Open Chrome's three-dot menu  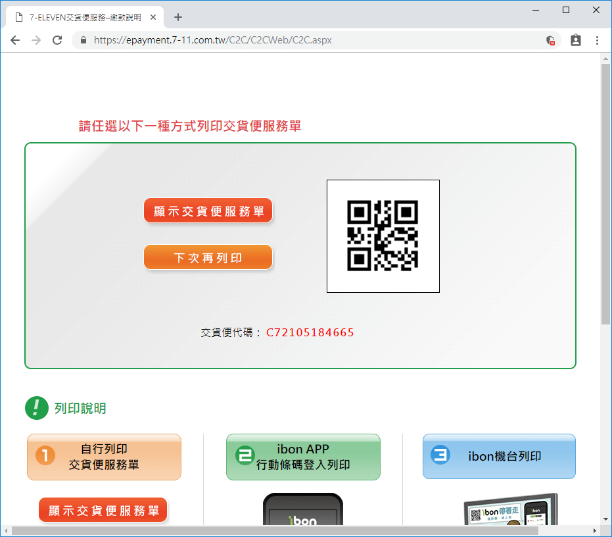pyautogui.click(x=597, y=40)
